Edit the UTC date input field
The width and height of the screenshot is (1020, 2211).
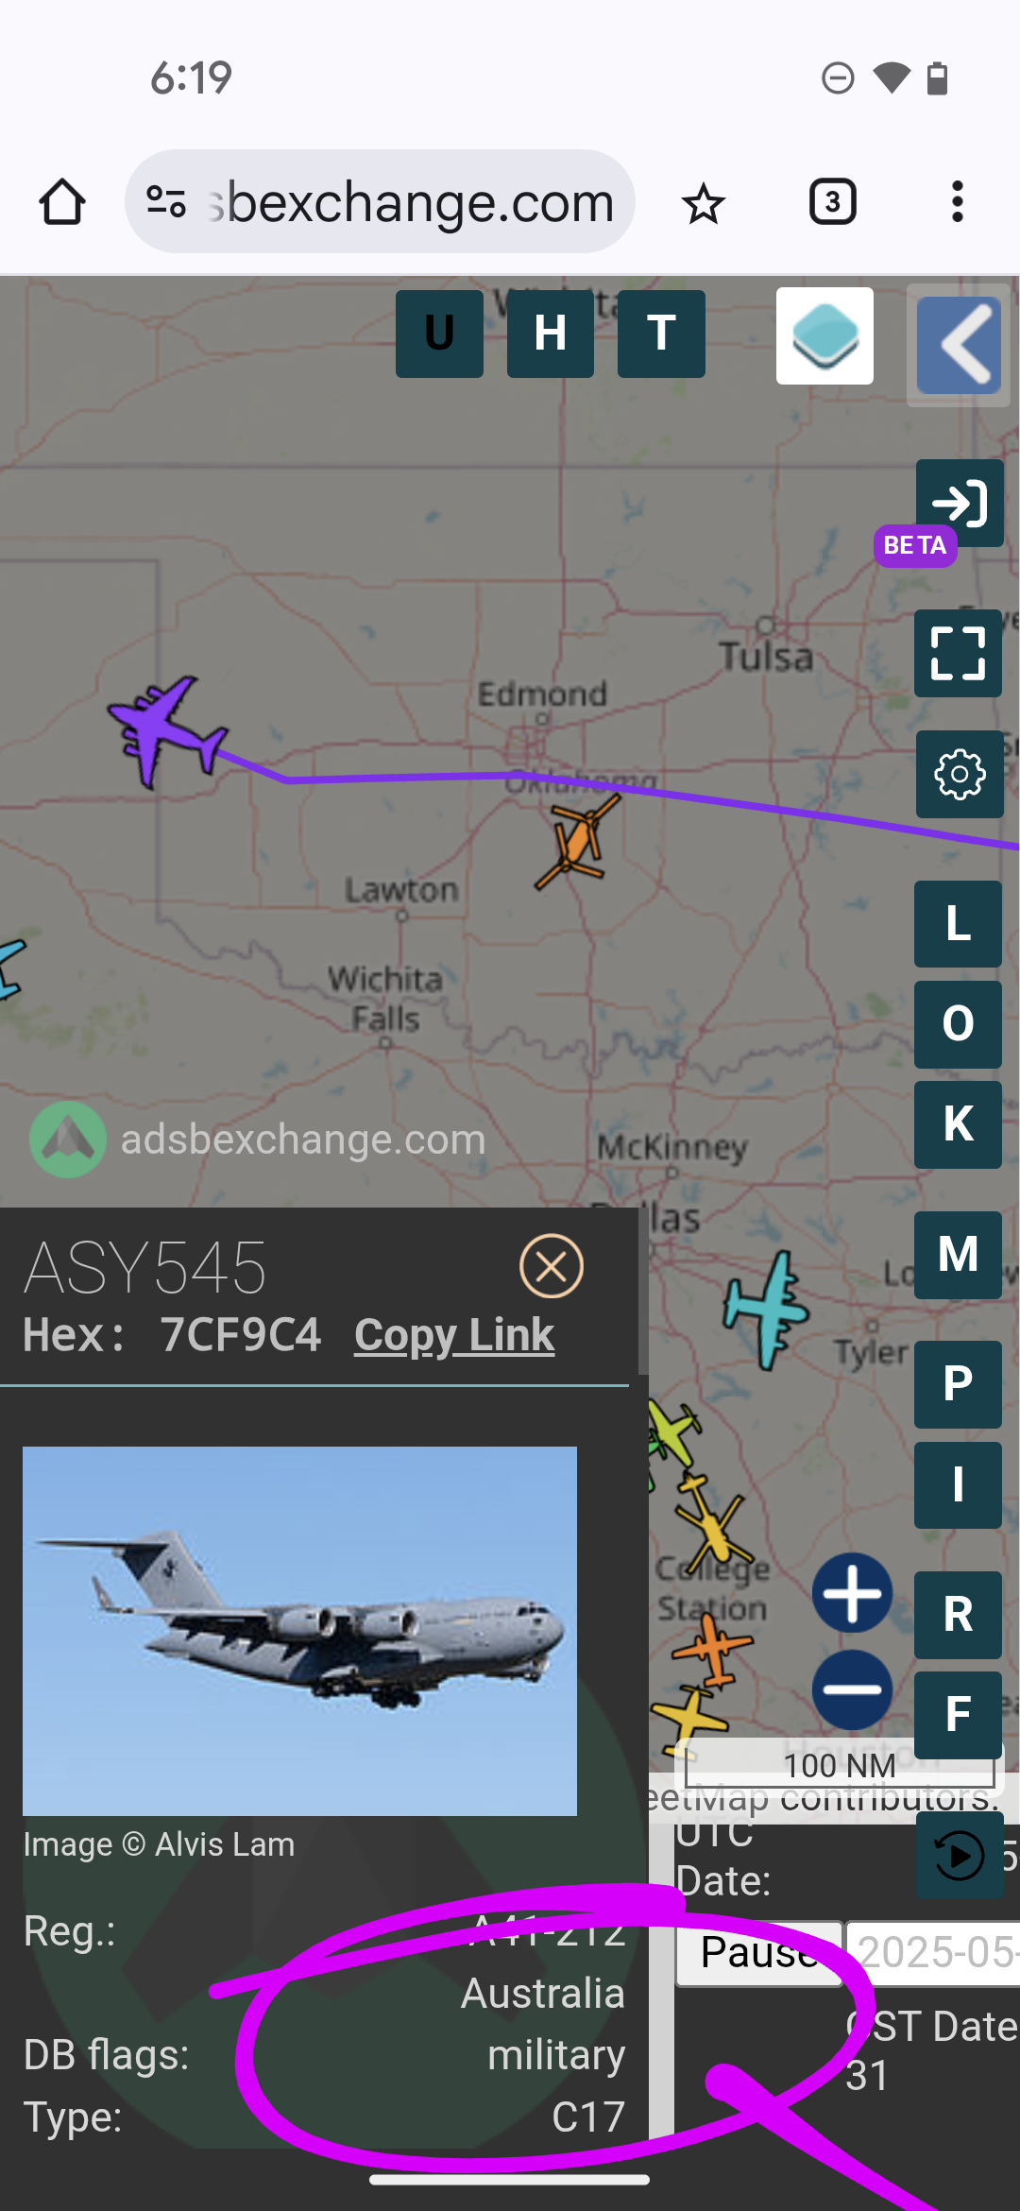(933, 1953)
